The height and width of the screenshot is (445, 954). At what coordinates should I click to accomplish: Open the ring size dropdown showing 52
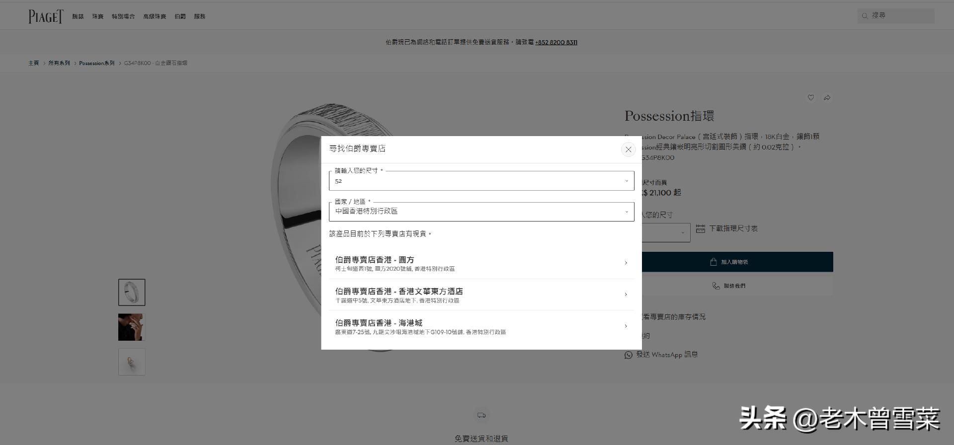(481, 181)
